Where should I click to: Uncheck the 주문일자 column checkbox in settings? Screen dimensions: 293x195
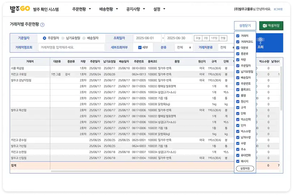[238, 66]
